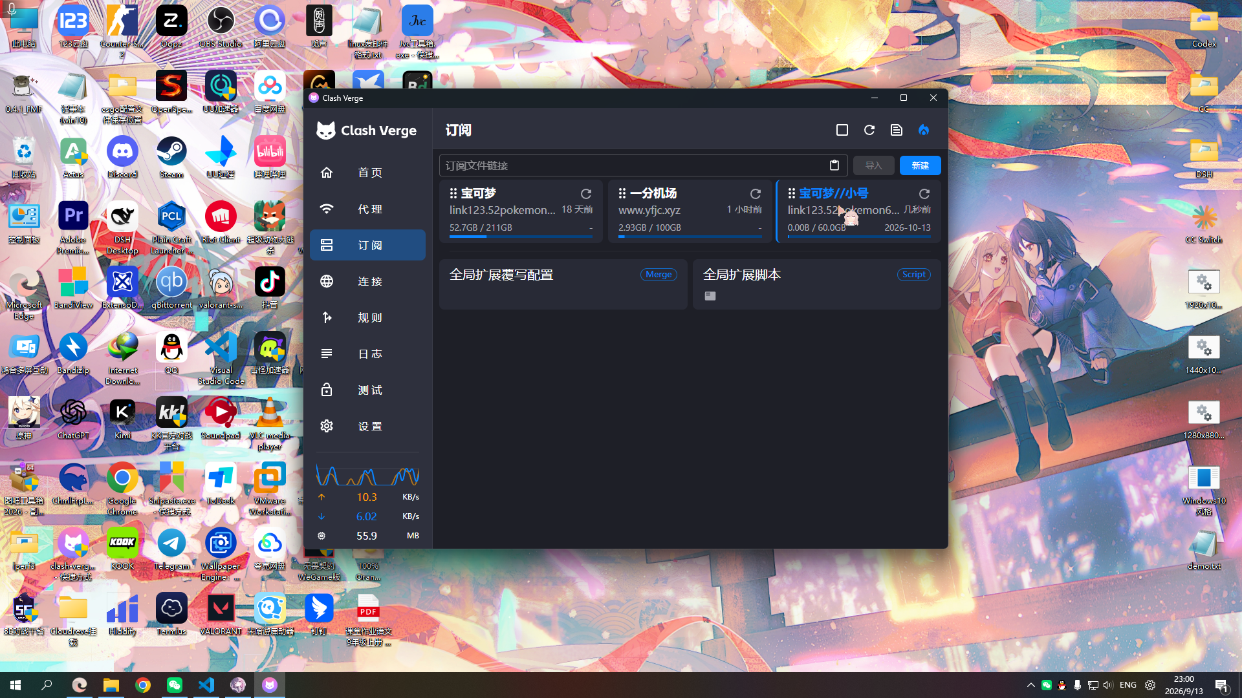The image size is (1242, 698).
Task: Select the 订阅 subscriptions page
Action: tap(367, 245)
